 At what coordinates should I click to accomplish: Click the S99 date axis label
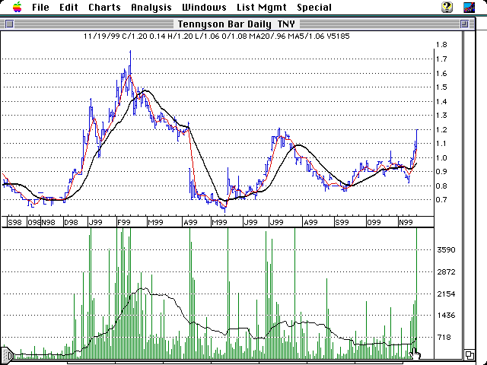pyautogui.click(x=342, y=223)
